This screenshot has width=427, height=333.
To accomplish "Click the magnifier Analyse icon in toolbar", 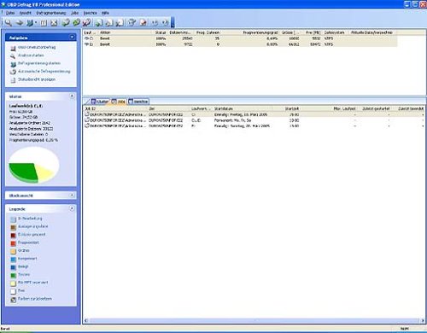I will pos(9,22).
